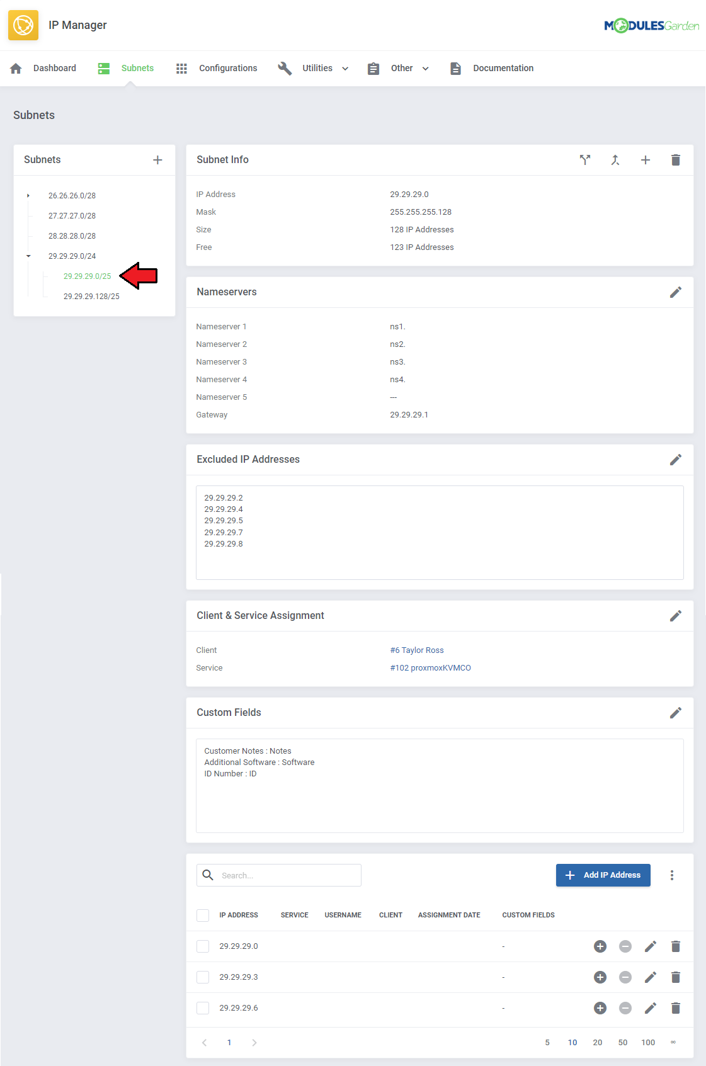Check the box for 29.29.29.0

point(203,946)
